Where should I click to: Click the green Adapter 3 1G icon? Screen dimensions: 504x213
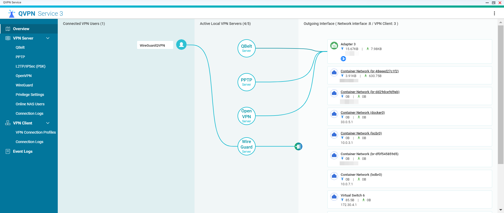click(334, 46)
